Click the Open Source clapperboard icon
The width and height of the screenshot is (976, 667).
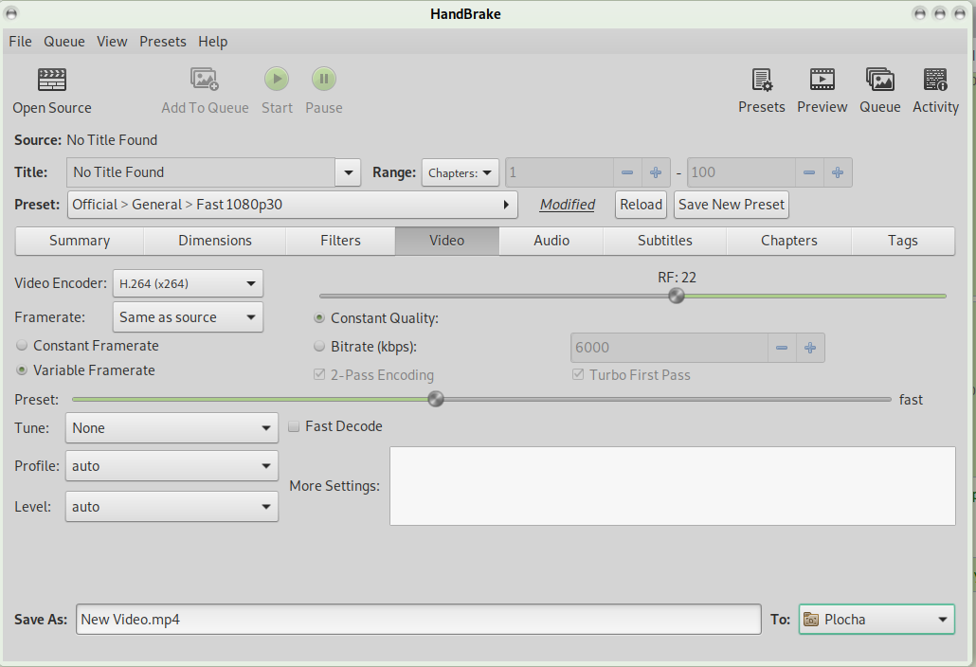pyautogui.click(x=52, y=80)
